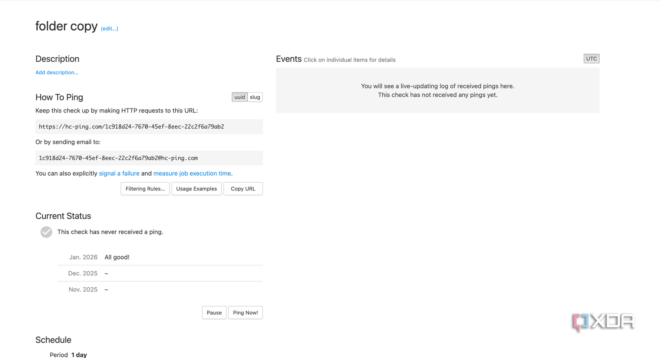This screenshot has width=660, height=358.
Task: Pause this check
Action: click(214, 313)
